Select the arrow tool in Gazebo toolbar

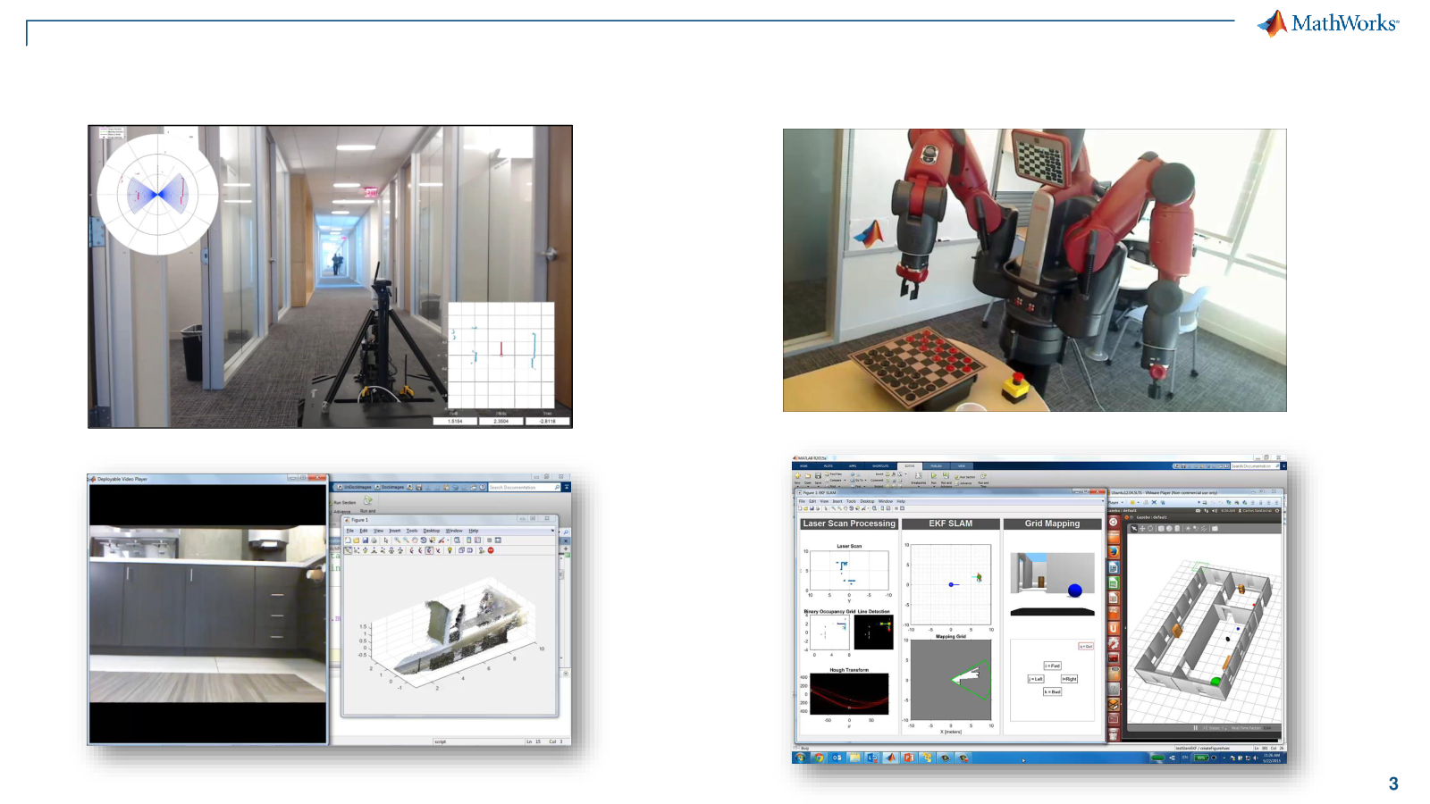1134,529
